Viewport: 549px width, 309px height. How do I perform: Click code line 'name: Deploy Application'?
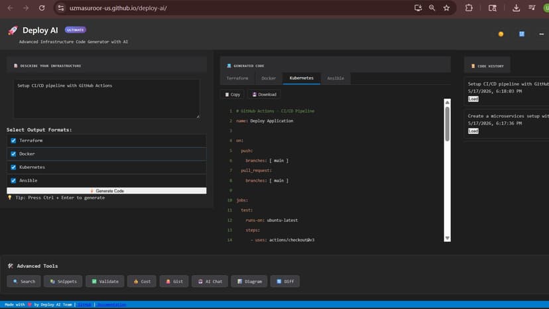click(265, 121)
